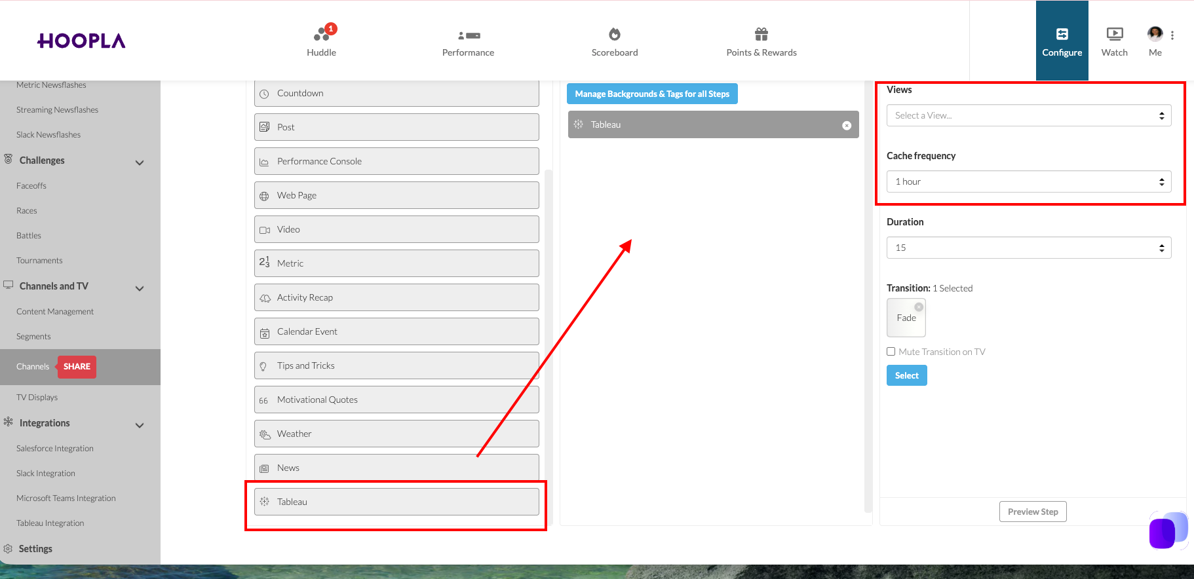
Task: Remove the Fade transition with its x
Action: coord(919,307)
